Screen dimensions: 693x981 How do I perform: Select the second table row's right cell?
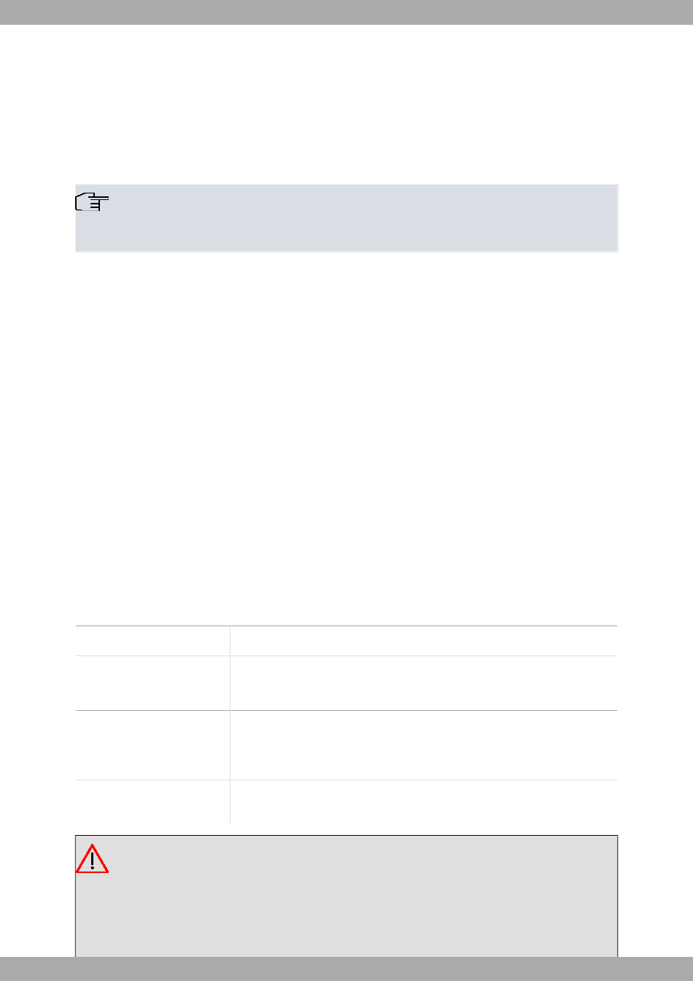click(424, 683)
